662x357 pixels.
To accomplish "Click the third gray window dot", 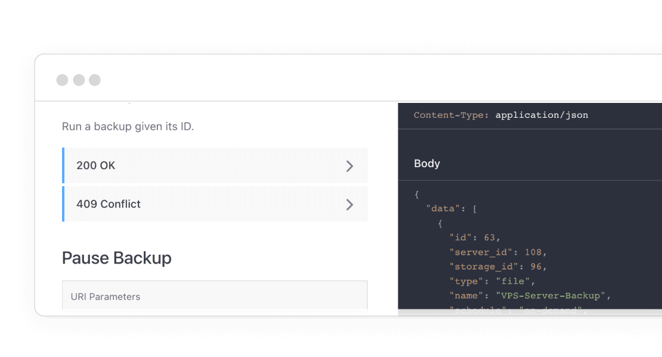I will tap(95, 80).
